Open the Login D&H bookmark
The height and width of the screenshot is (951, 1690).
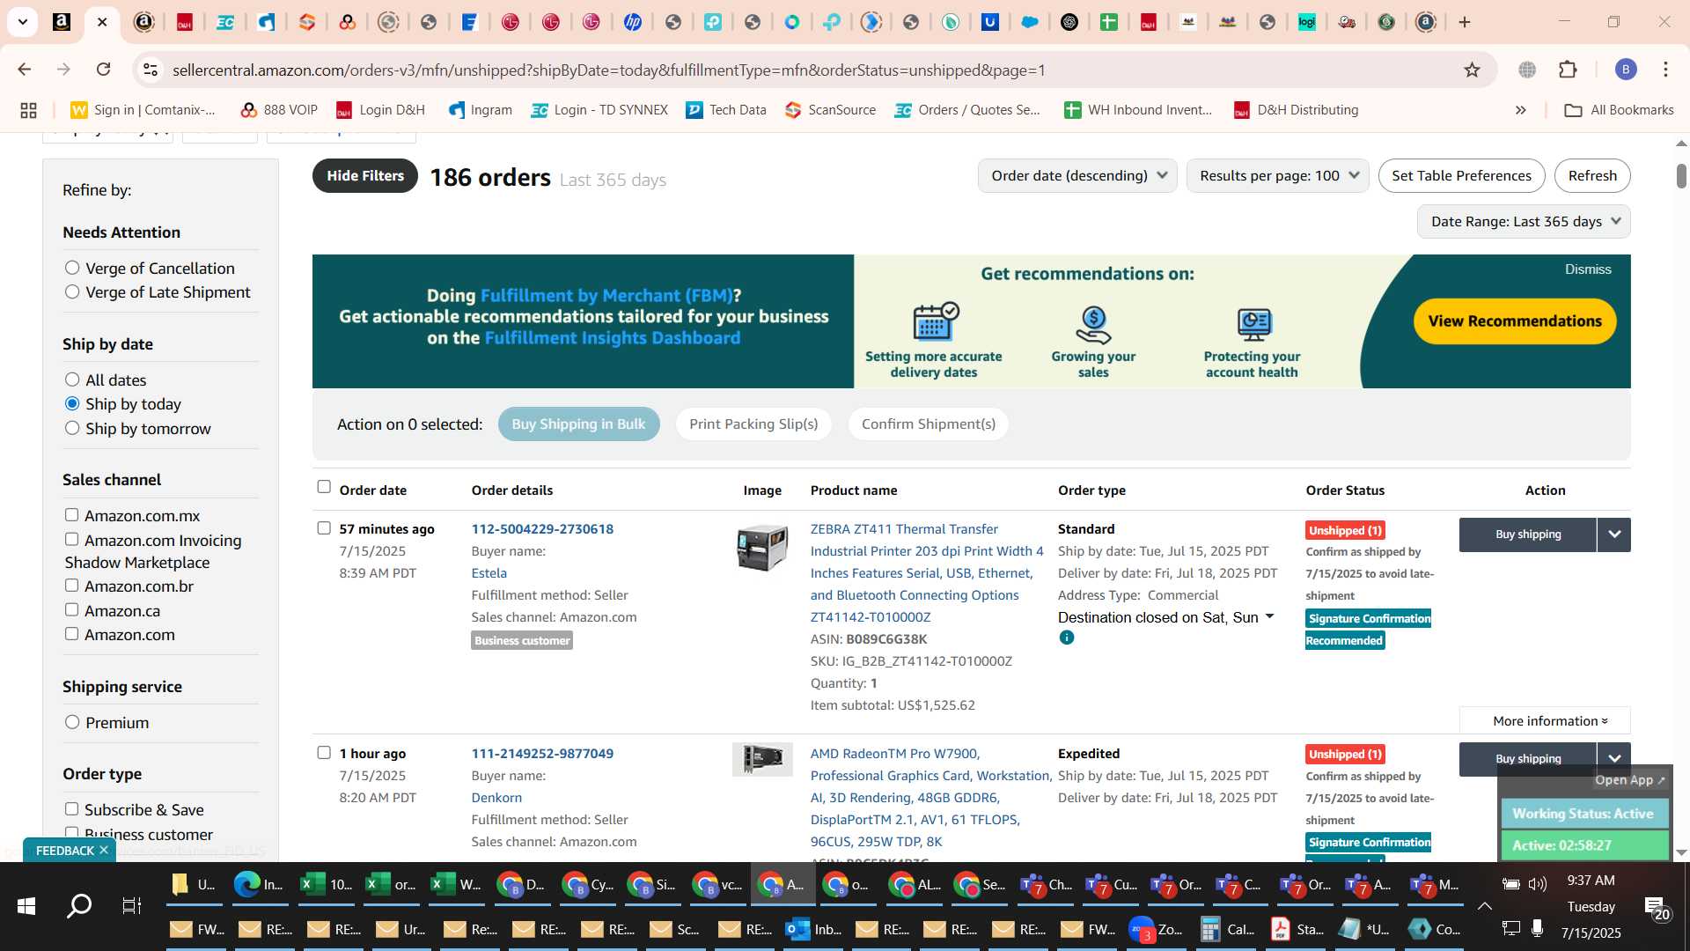pyautogui.click(x=381, y=110)
